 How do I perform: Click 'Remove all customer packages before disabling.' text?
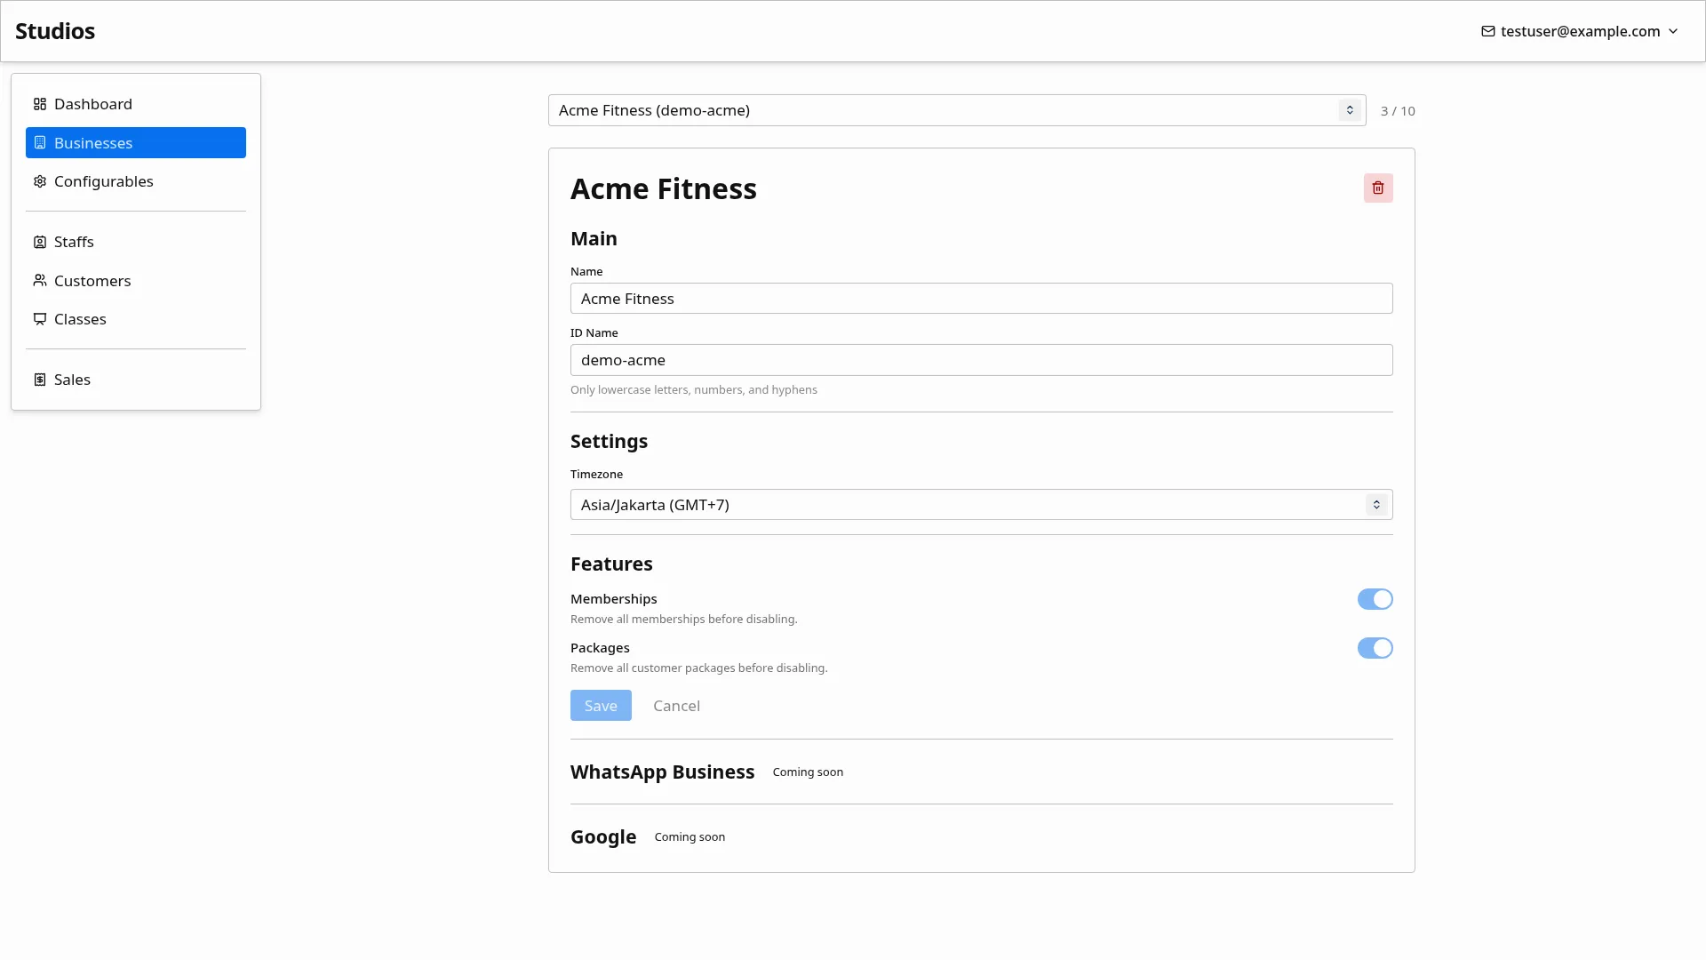[x=698, y=668]
